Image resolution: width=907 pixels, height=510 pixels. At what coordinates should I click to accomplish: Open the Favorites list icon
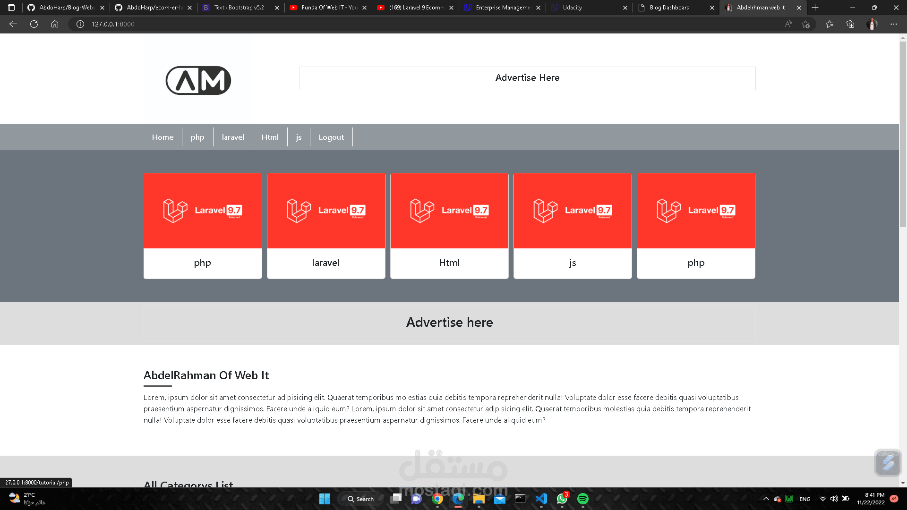click(830, 24)
